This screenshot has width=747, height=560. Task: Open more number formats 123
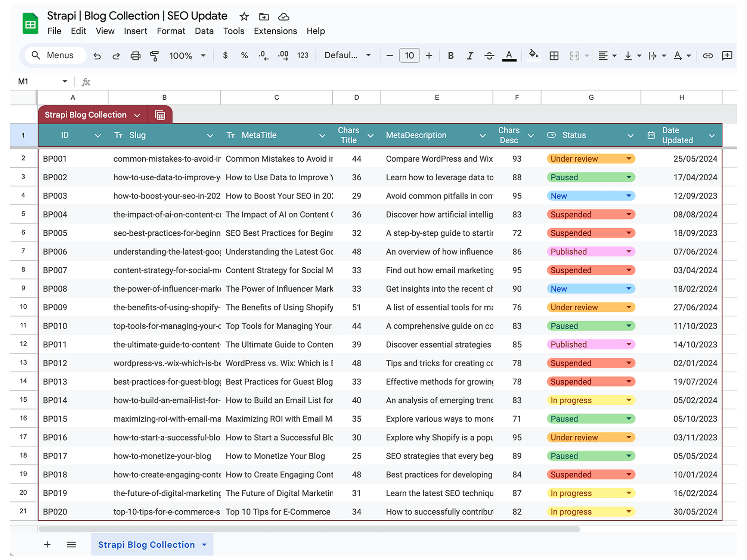(x=303, y=55)
